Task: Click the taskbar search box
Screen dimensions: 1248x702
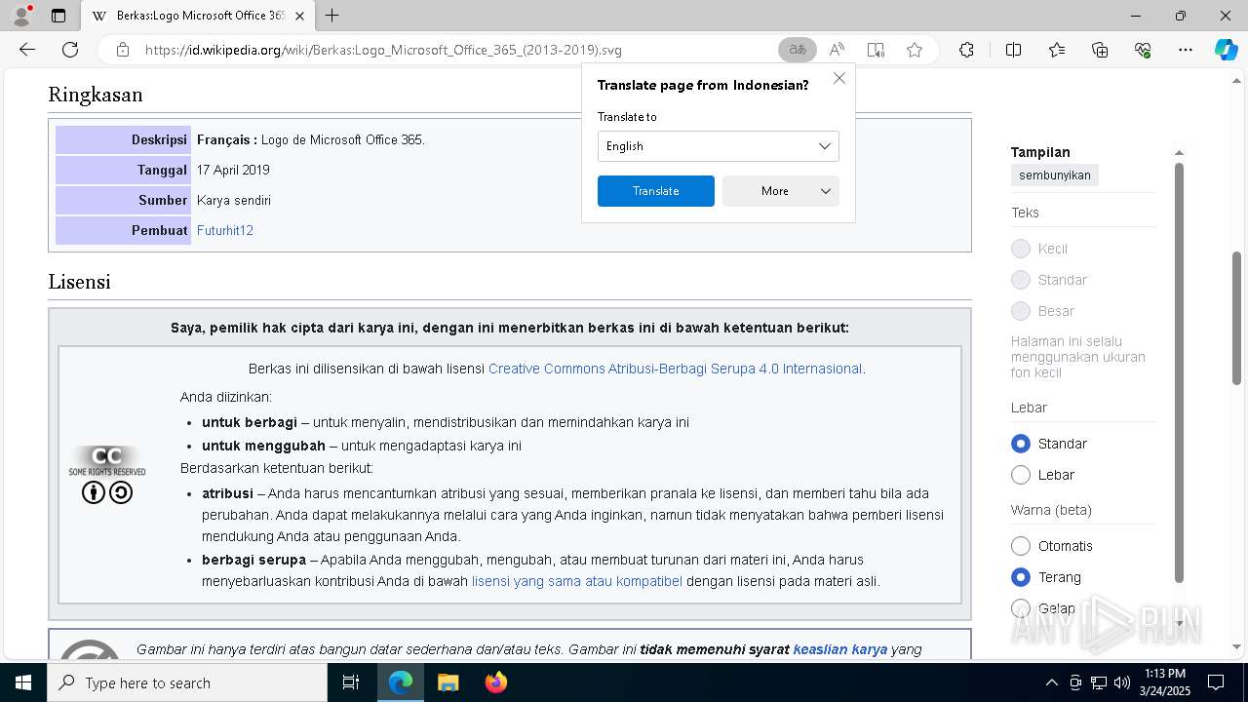Action: [187, 682]
